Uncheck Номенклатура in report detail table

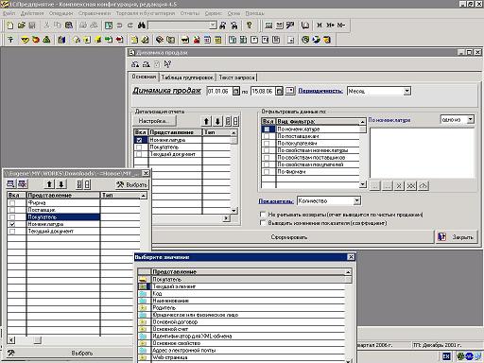point(139,140)
